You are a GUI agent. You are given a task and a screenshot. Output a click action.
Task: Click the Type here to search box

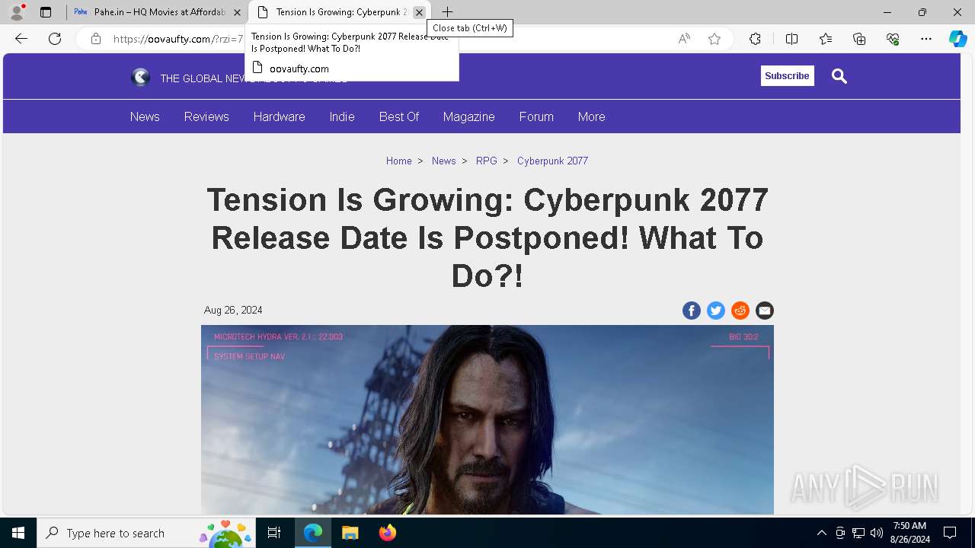(x=146, y=533)
